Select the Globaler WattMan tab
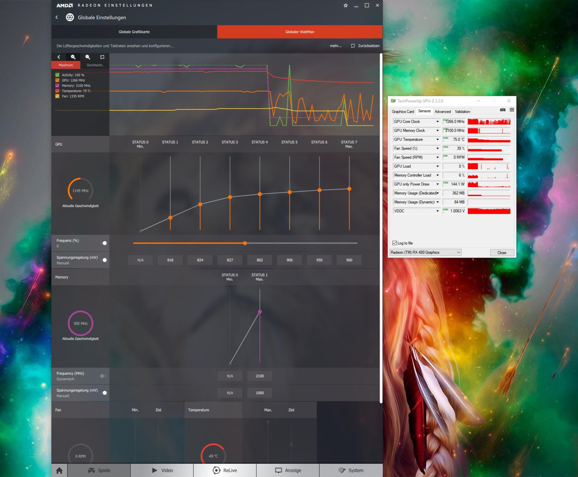578x477 pixels. tap(300, 32)
